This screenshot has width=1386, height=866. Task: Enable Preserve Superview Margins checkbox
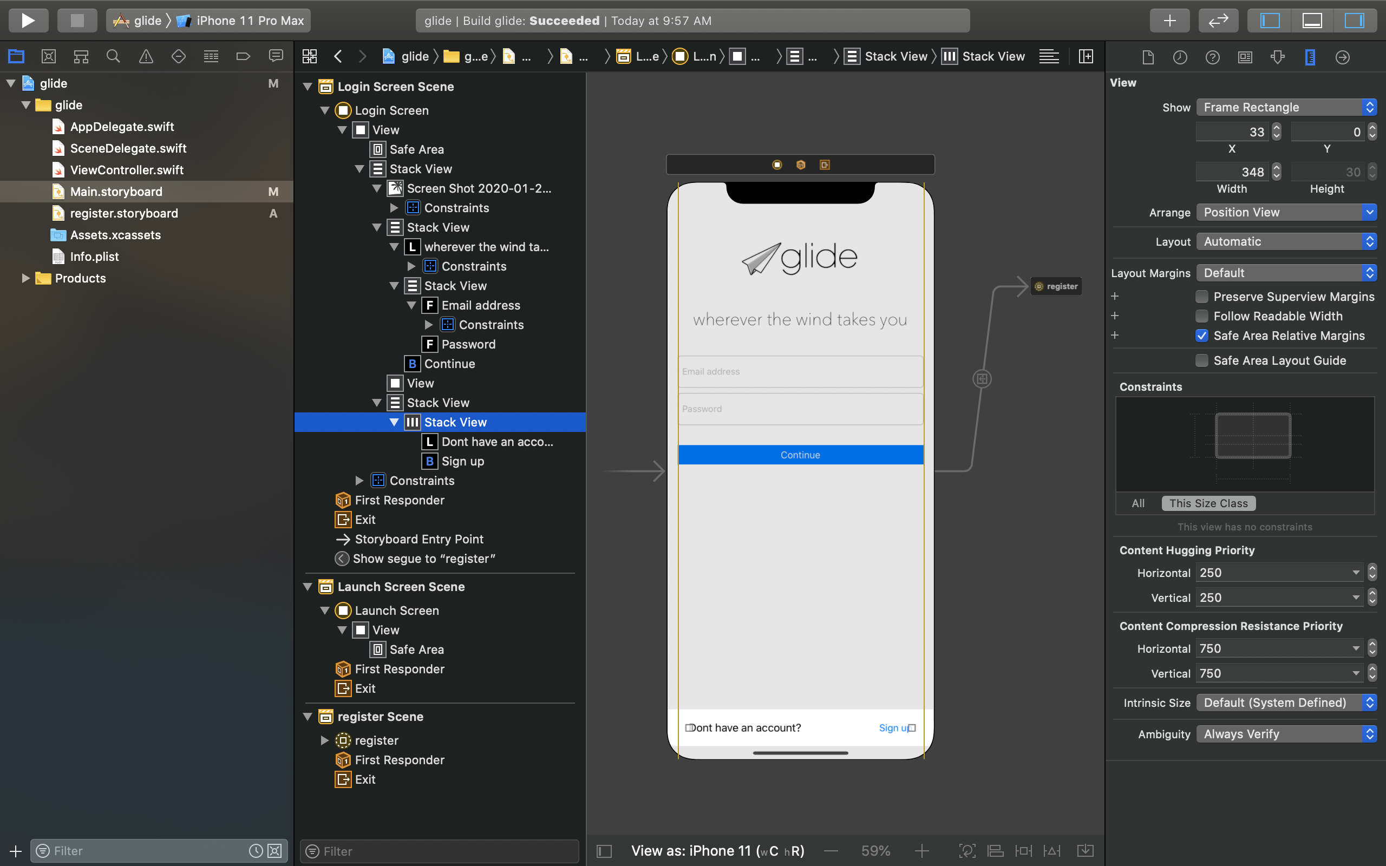tap(1201, 296)
